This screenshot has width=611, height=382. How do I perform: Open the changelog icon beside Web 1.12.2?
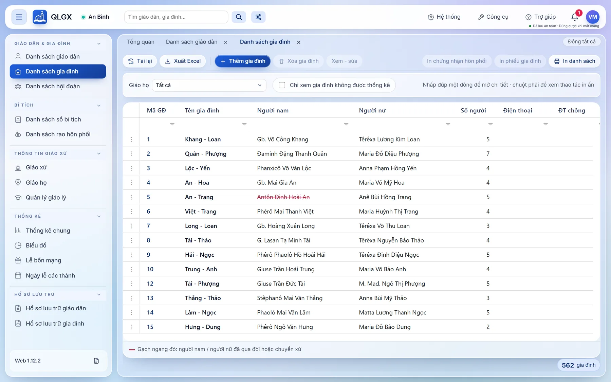point(96,361)
